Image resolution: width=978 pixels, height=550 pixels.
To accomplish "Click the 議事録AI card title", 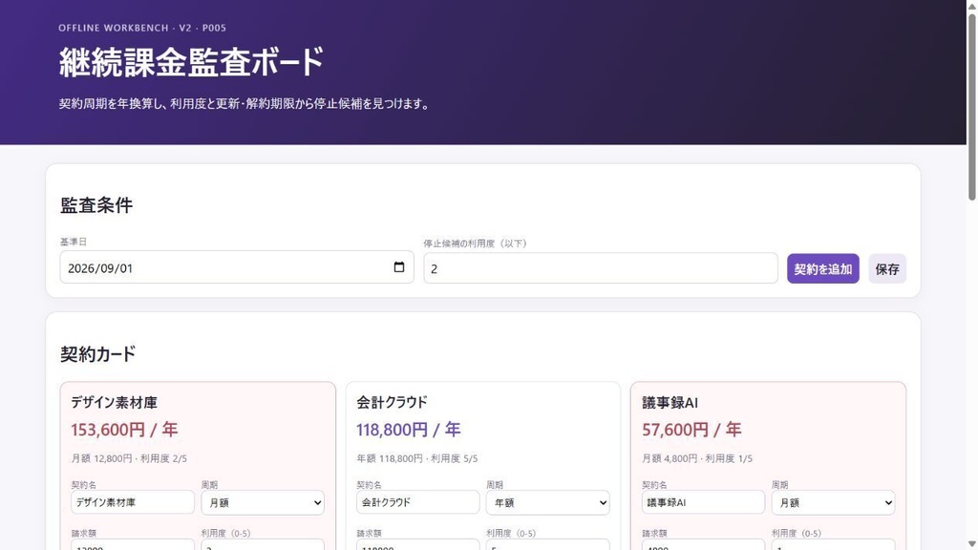I will (x=670, y=403).
